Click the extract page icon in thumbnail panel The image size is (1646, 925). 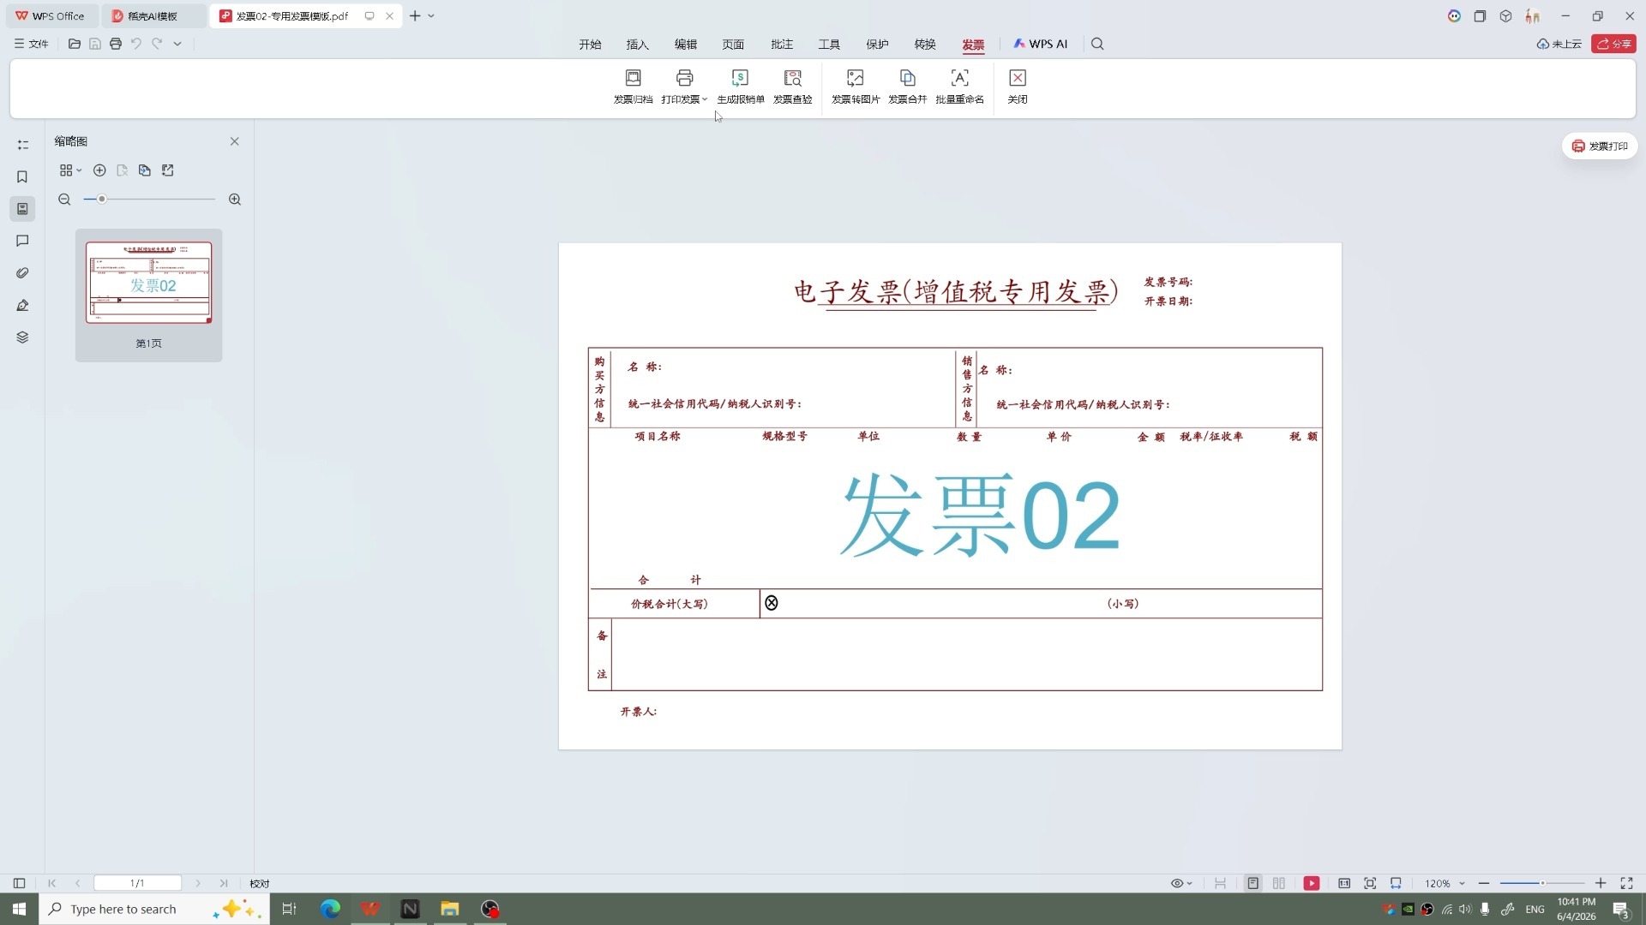click(168, 170)
